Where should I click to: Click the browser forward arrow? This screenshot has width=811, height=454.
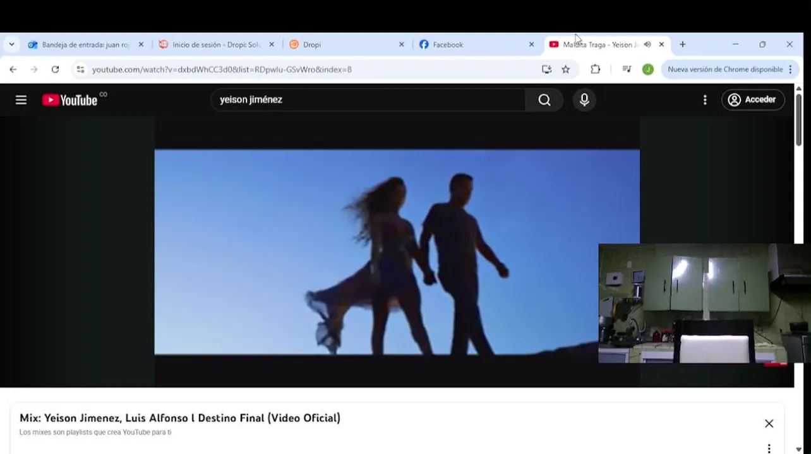click(34, 69)
